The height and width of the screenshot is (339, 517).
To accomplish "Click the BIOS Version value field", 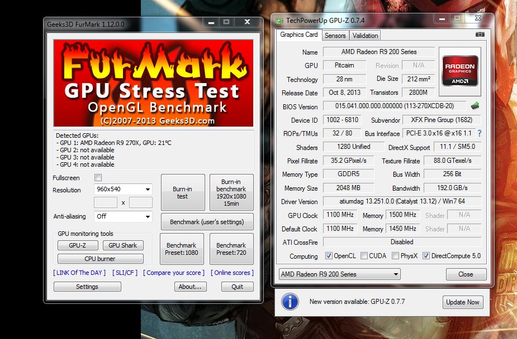I will [395, 106].
